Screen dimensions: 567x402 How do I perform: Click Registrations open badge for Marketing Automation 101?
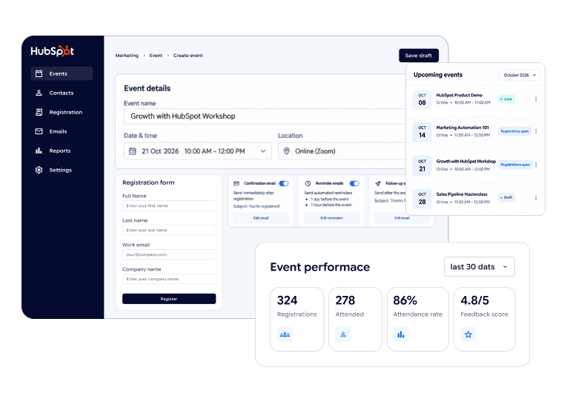(514, 131)
